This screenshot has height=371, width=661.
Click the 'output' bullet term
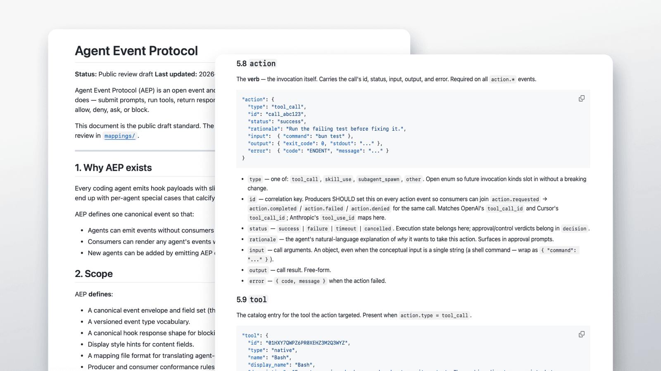coord(258,270)
